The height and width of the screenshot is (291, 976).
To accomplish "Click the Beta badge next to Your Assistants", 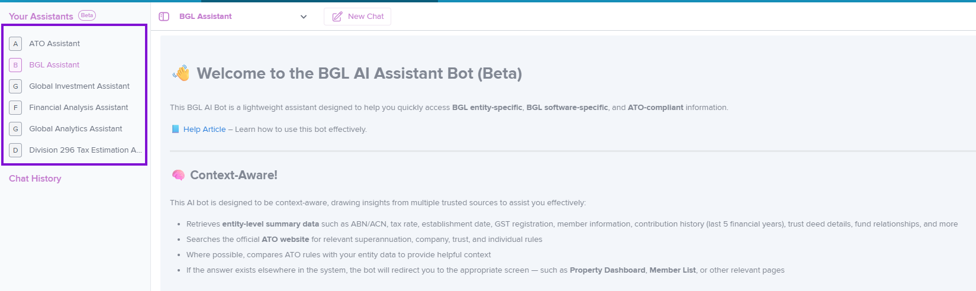I will click(87, 15).
